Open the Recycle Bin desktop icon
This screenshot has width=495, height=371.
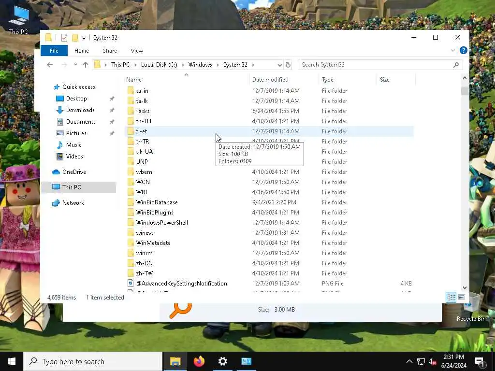(x=471, y=308)
